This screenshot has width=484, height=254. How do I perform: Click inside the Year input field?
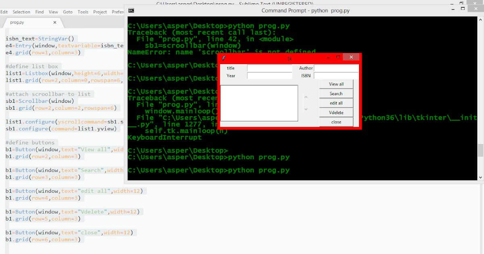[269, 75]
